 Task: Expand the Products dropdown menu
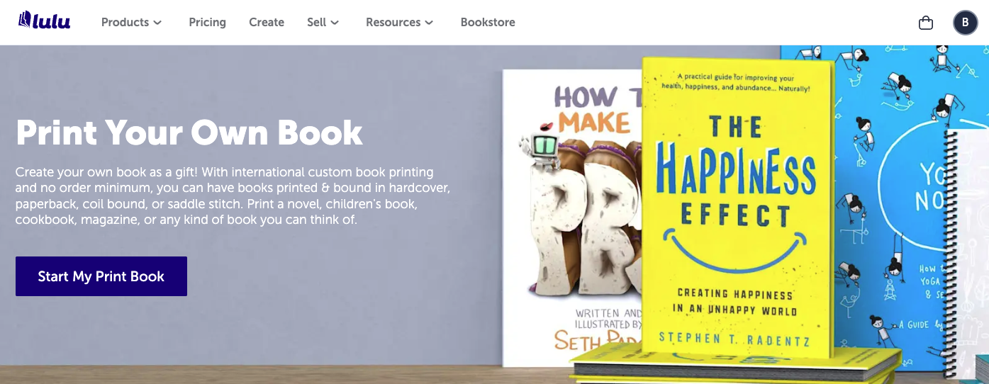click(131, 22)
